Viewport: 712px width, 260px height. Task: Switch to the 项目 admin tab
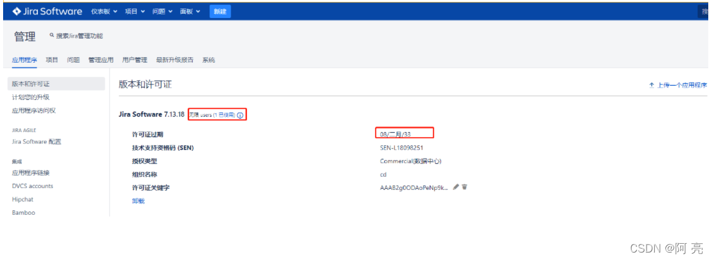click(52, 60)
